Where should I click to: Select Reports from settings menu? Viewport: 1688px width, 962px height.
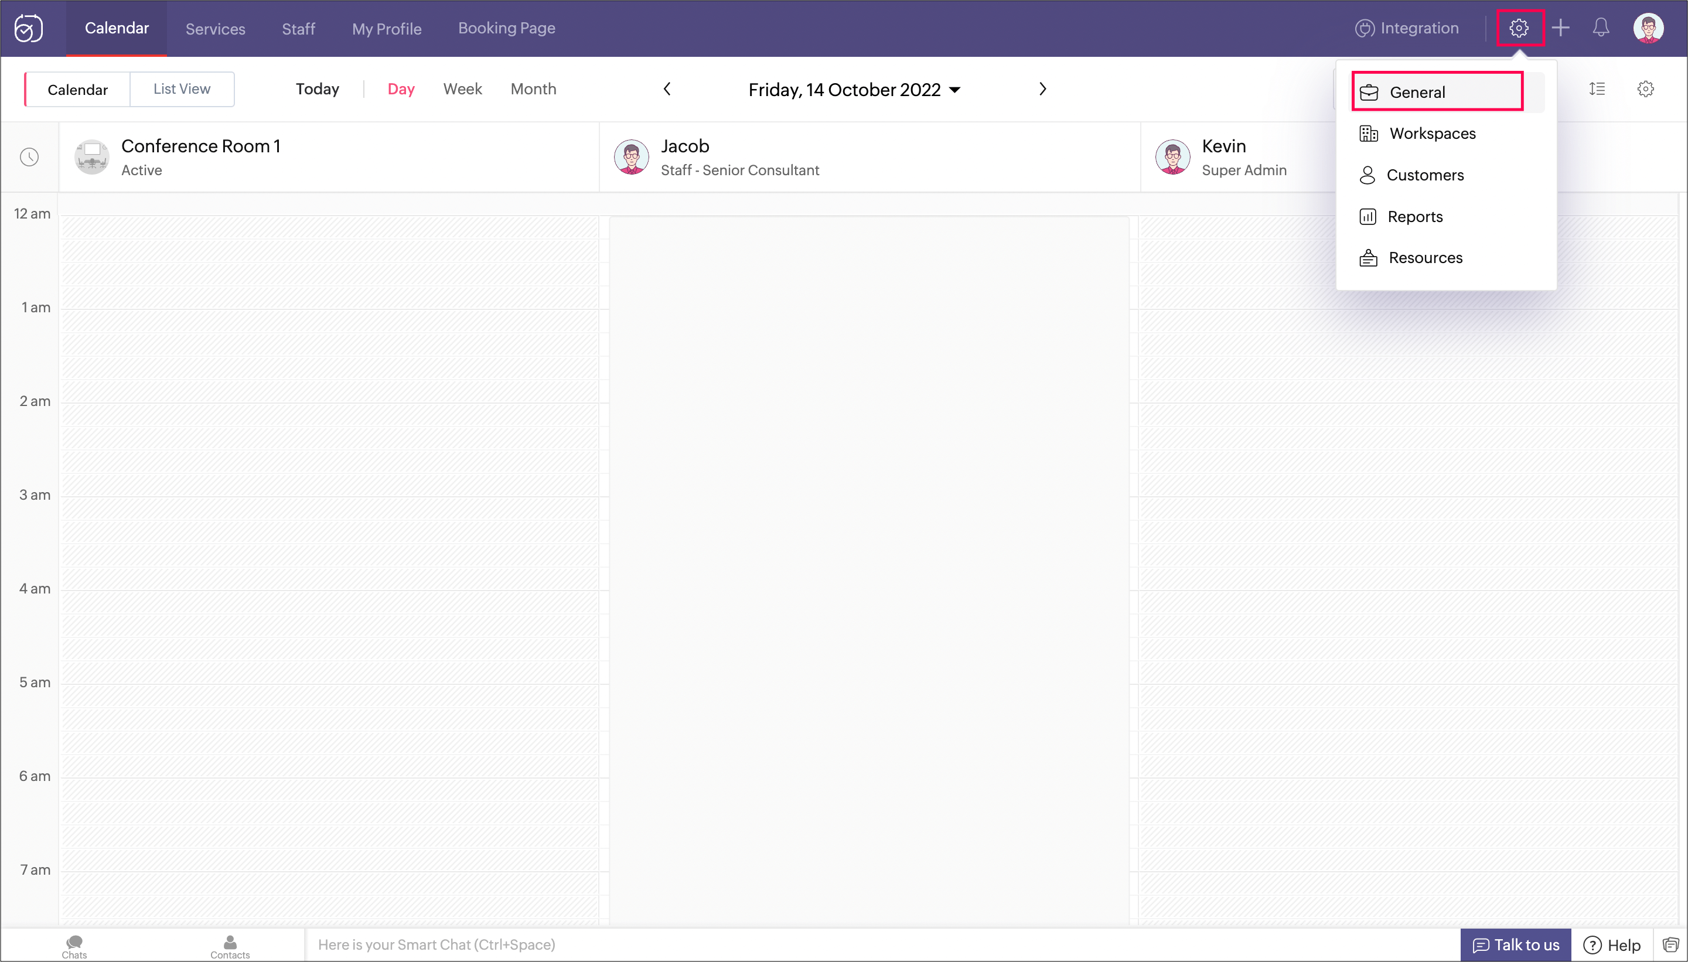click(1400, 217)
